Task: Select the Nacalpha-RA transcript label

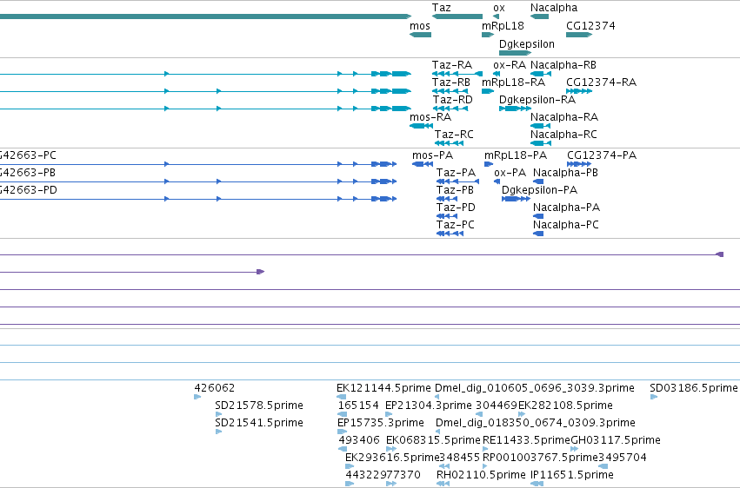Action: [x=564, y=117]
